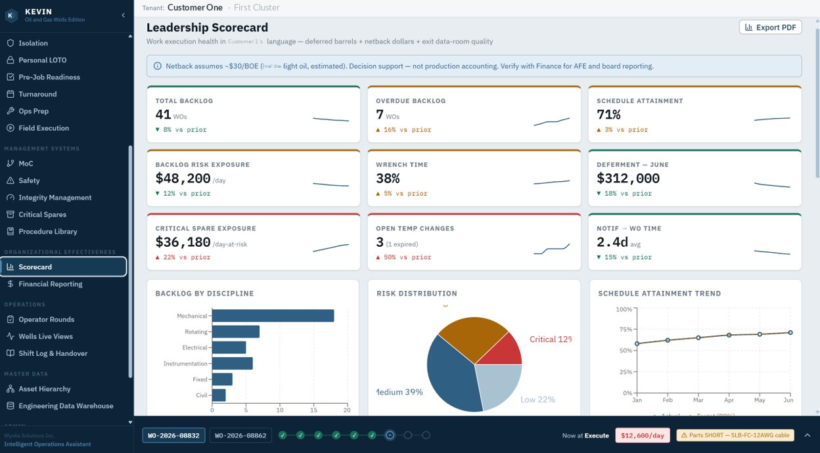The height and width of the screenshot is (453, 820).
Task: Click the Integrity Management gauge icon
Action: pos(10,198)
